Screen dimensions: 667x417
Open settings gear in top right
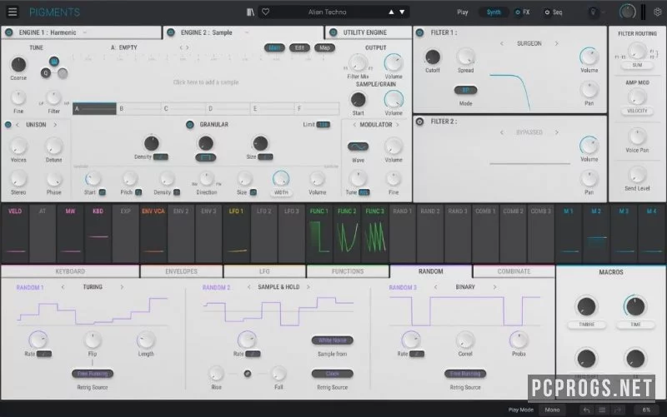(658, 12)
